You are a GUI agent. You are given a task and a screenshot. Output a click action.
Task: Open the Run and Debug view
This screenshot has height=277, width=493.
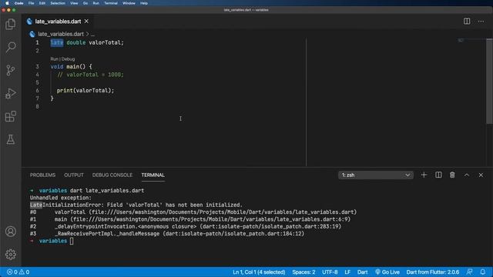pyautogui.click(x=10, y=93)
